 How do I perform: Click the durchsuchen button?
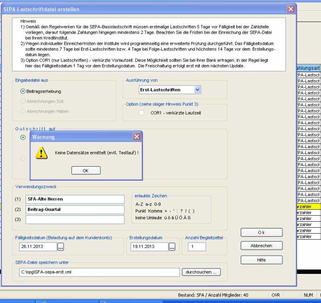(201, 272)
